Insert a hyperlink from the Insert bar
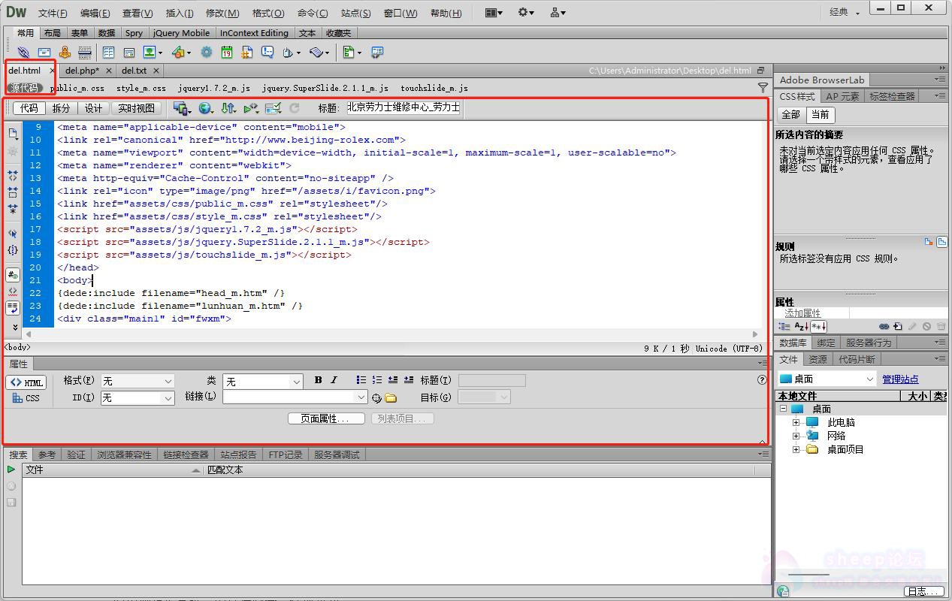Image resolution: width=952 pixels, height=601 pixels. coord(23,53)
